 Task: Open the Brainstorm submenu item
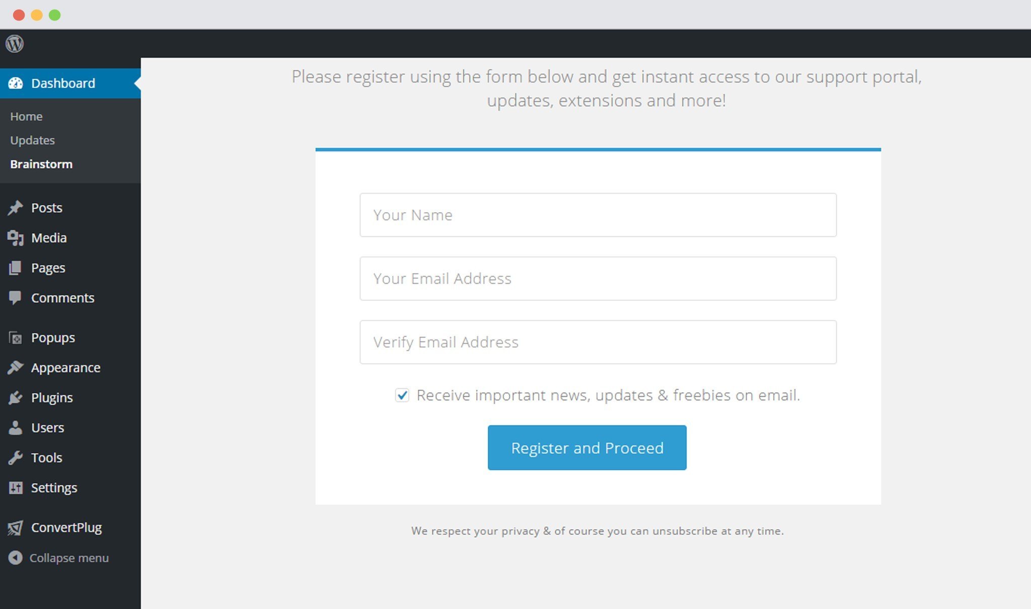point(41,164)
